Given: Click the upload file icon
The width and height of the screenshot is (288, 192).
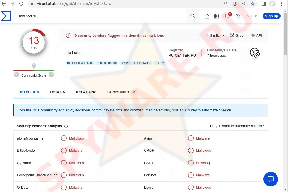Looking at the screenshot, I should [x=207, y=16].
